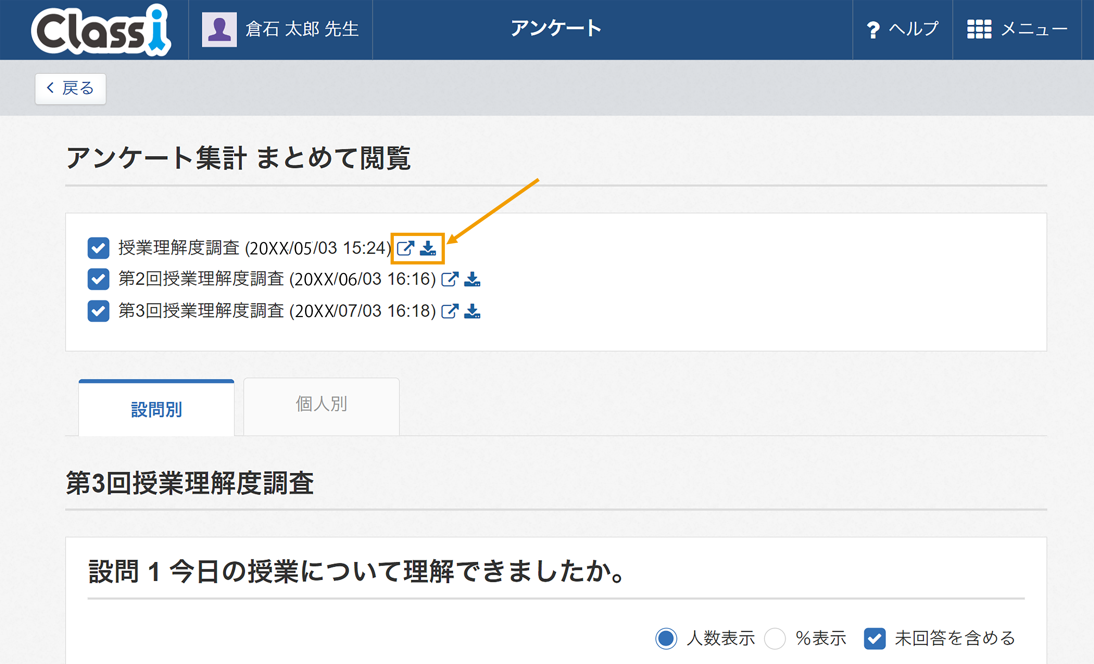The width and height of the screenshot is (1094, 664).
Task: Uncheck the 第2回授業理解度調査 checkbox
Action: [99, 279]
